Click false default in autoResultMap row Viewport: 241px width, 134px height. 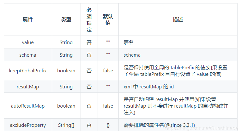[x=108, y=106]
